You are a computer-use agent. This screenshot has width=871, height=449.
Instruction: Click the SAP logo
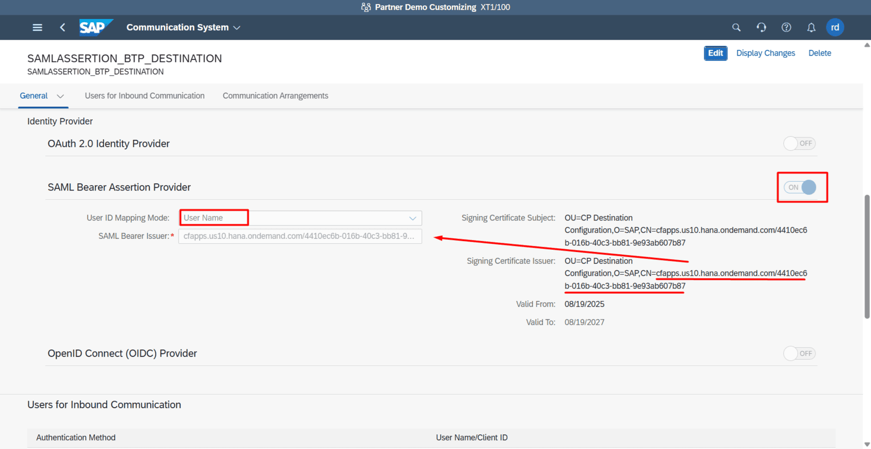pyautogui.click(x=95, y=27)
